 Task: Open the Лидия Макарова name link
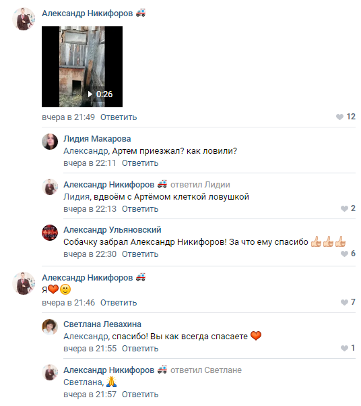[x=97, y=139]
